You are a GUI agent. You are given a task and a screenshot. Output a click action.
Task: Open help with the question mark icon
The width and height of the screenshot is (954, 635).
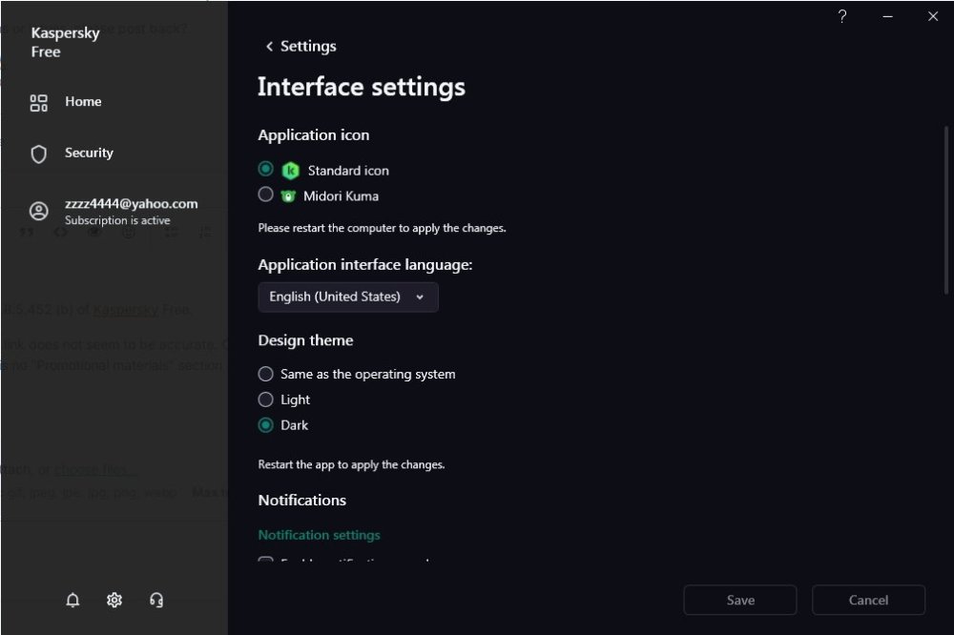pos(842,16)
